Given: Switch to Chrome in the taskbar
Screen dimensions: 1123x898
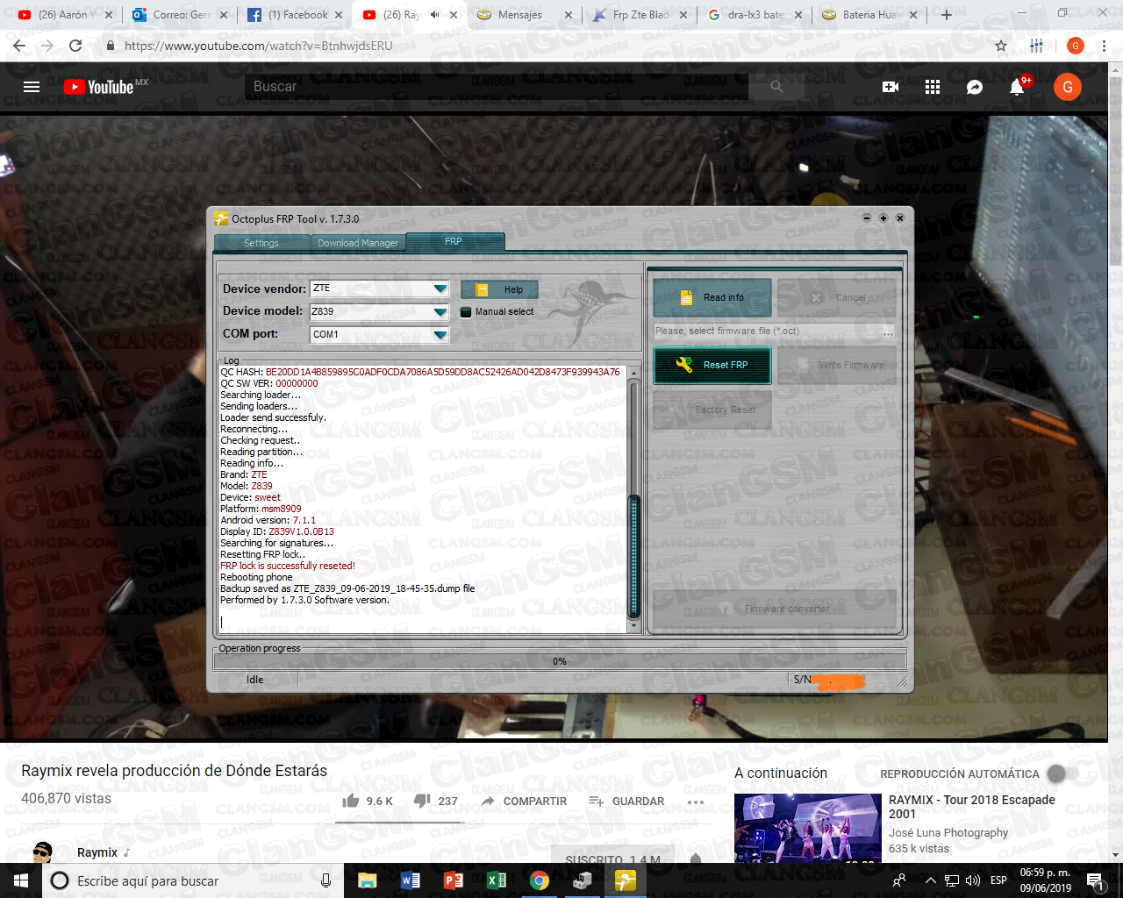Looking at the screenshot, I should [x=539, y=880].
